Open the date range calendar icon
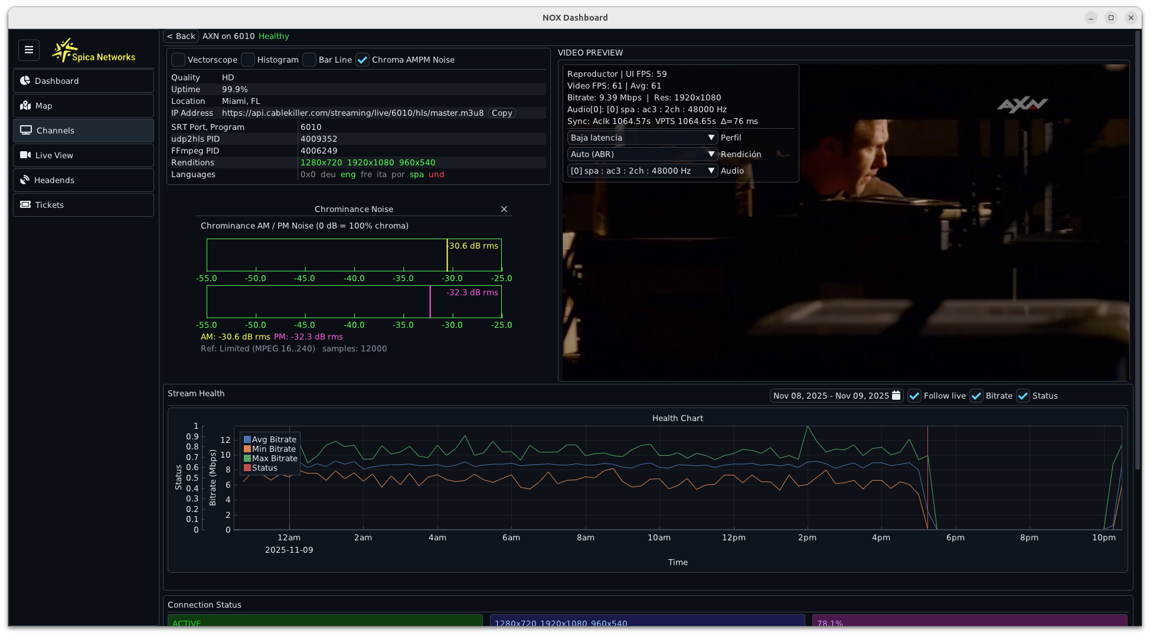Image resolution: width=1150 pixels, height=636 pixels. point(896,396)
